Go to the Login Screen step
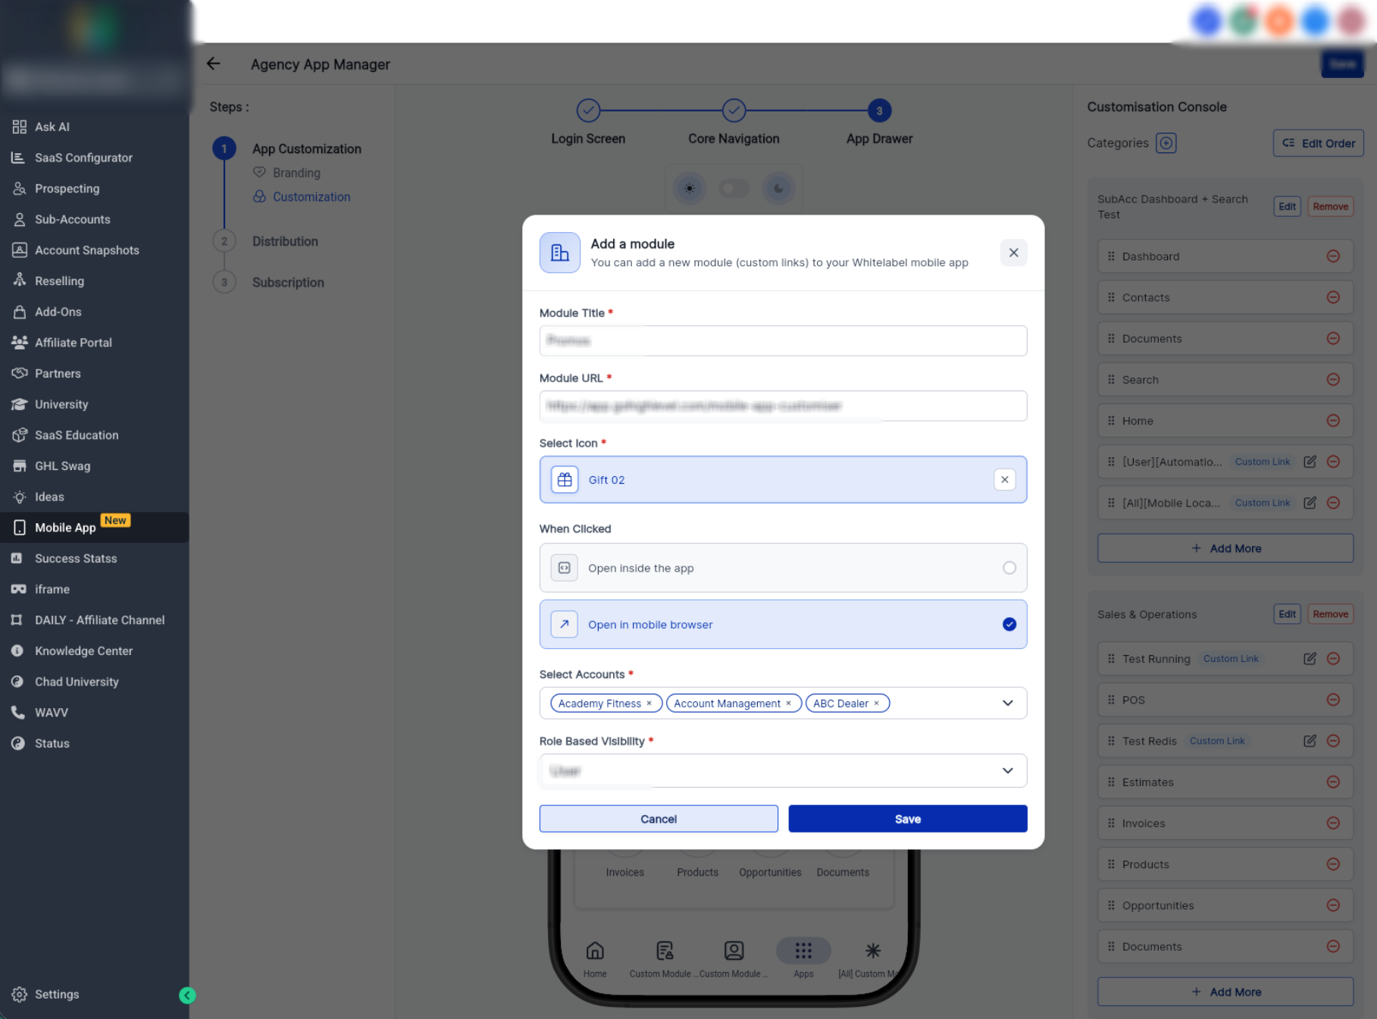The width and height of the screenshot is (1377, 1019). point(588,111)
